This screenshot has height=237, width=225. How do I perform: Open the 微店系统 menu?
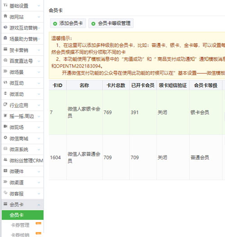coord(22,149)
